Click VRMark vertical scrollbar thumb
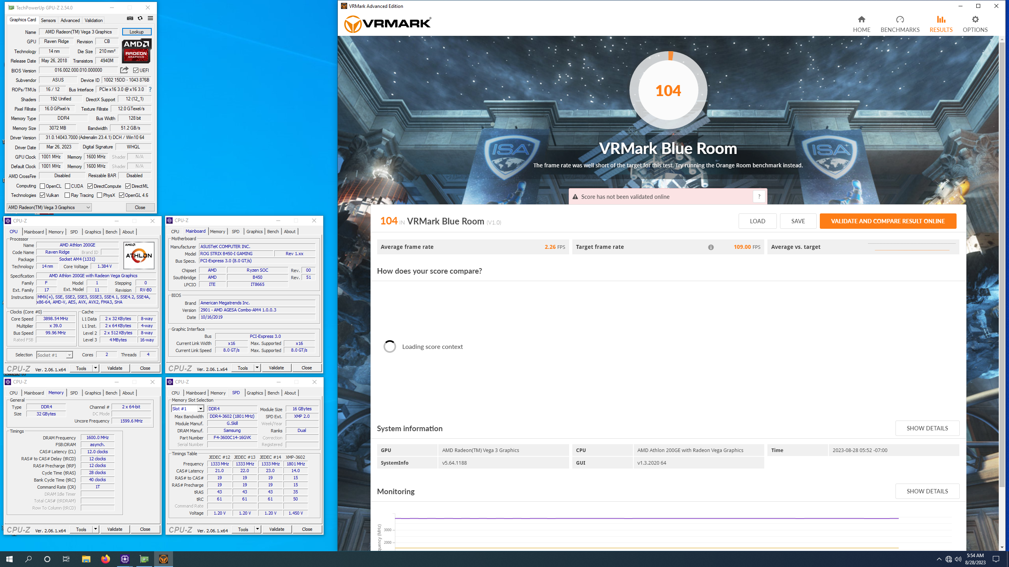Screen dimensions: 1009x567 click(x=1002, y=265)
